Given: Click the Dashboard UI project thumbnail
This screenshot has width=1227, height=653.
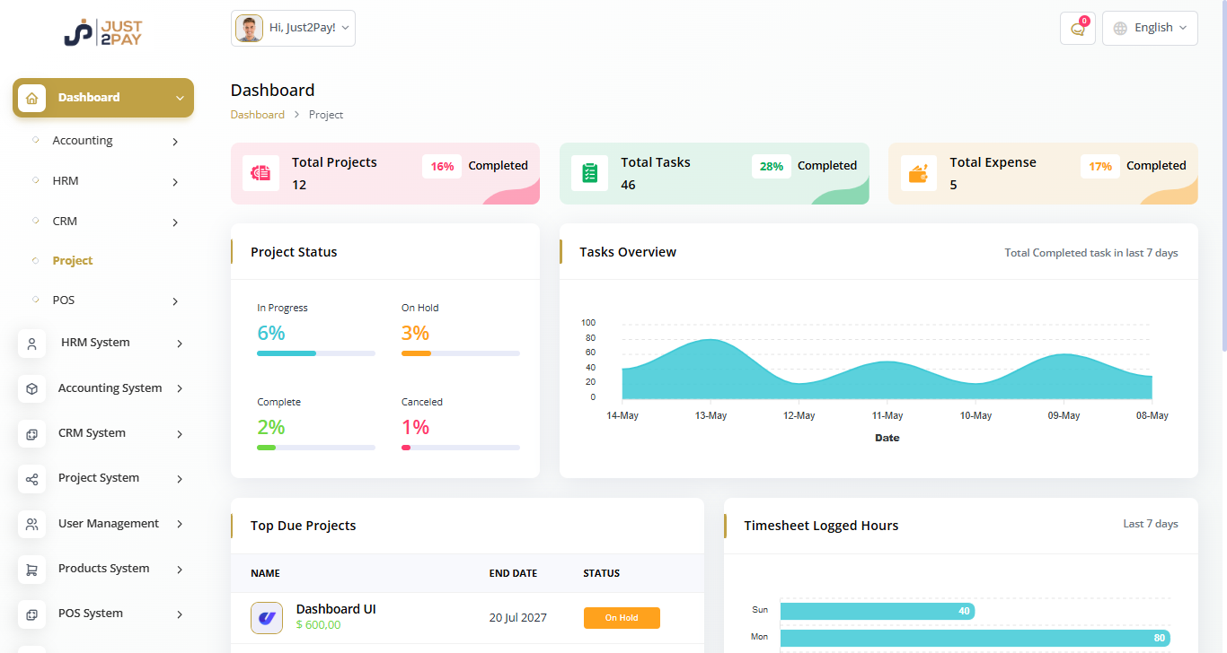Looking at the screenshot, I should 267,618.
